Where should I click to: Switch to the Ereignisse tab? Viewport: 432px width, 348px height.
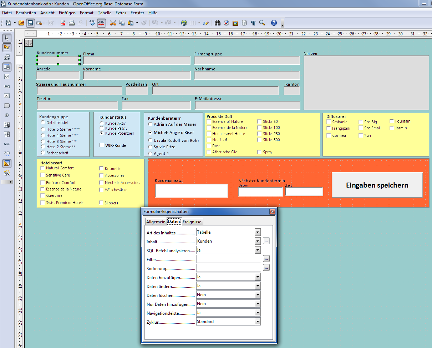(192, 222)
